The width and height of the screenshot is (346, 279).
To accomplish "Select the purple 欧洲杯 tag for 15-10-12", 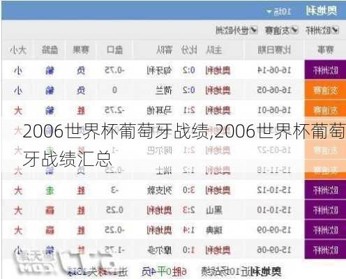I will click(325, 190).
